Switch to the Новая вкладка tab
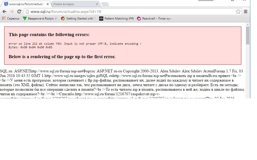This screenshot has width=257, height=160. (x=74, y=4)
